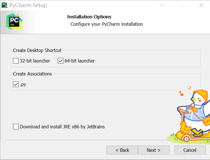Close the PyCharm Setup window
This screenshot has width=210, height=160.
[x=201, y=5]
